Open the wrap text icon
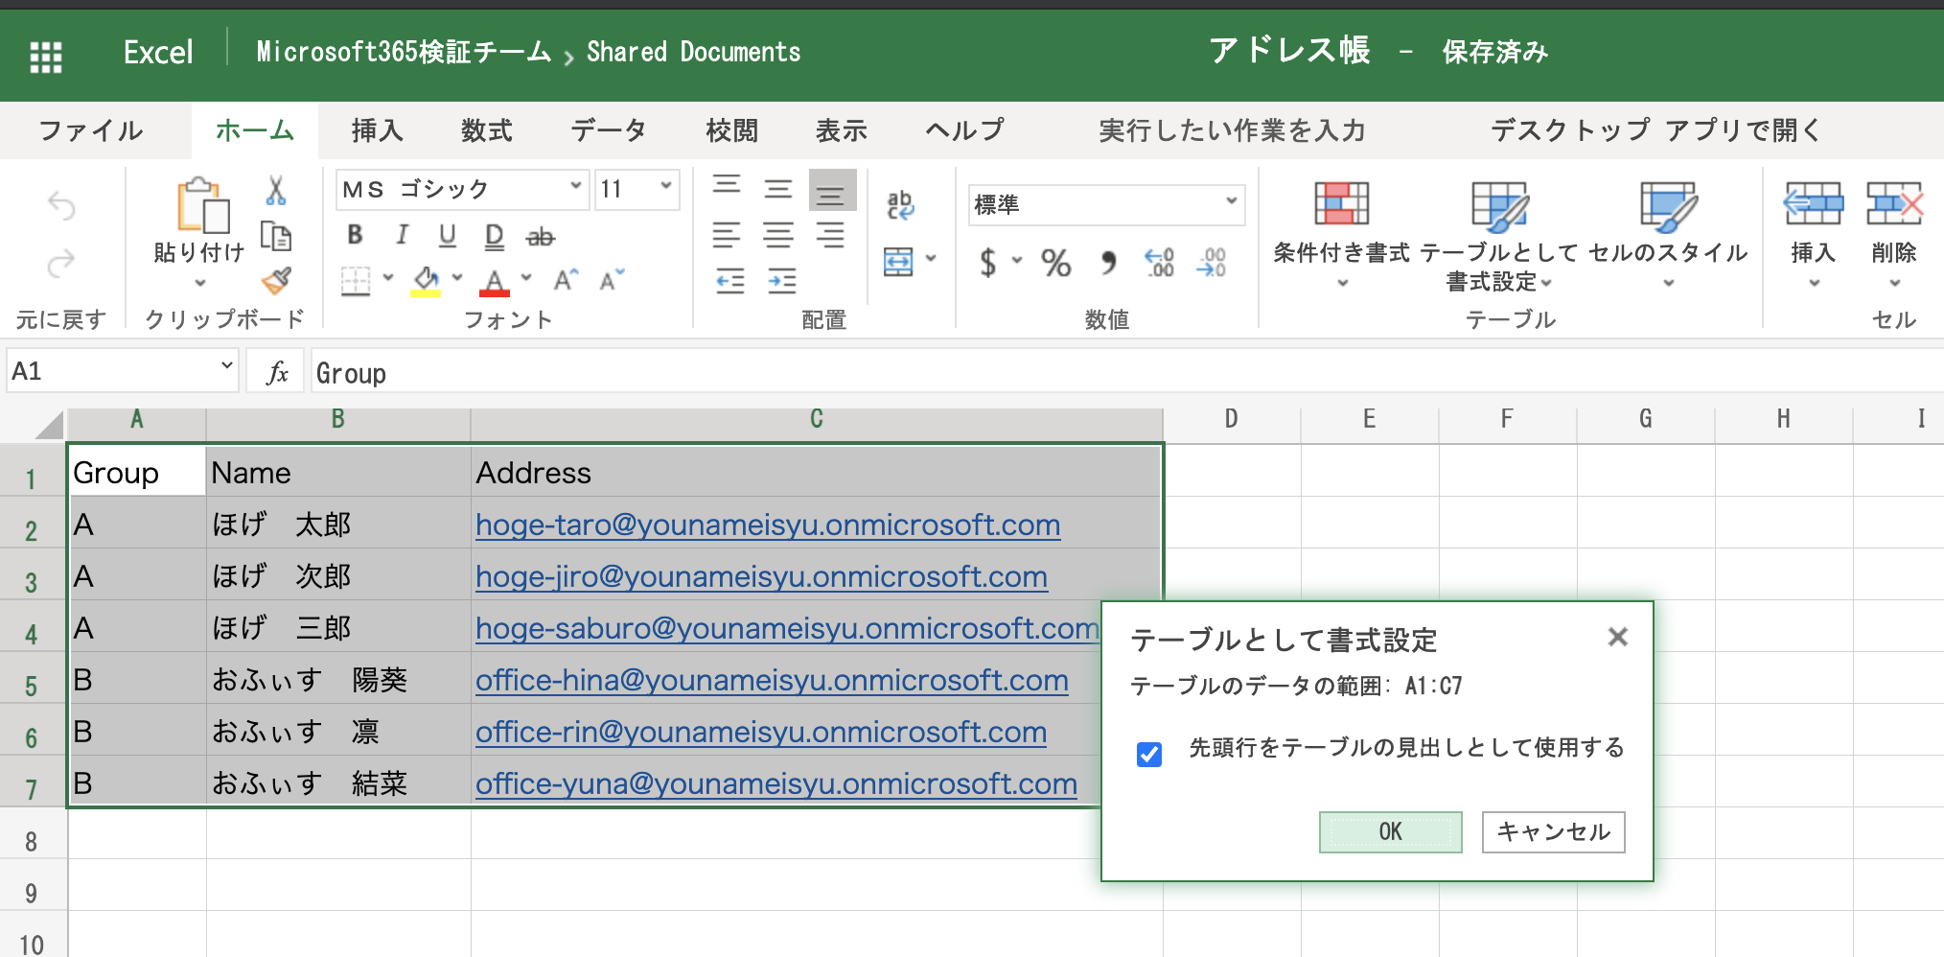Screen dimensions: 1944x957 pyautogui.click(x=901, y=203)
